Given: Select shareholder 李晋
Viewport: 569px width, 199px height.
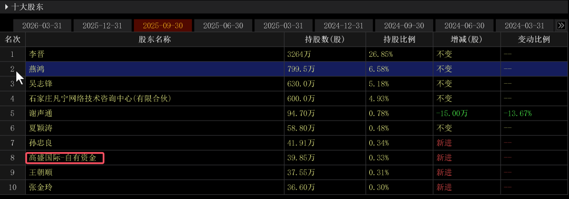Looking at the screenshot, I should 36,54.
